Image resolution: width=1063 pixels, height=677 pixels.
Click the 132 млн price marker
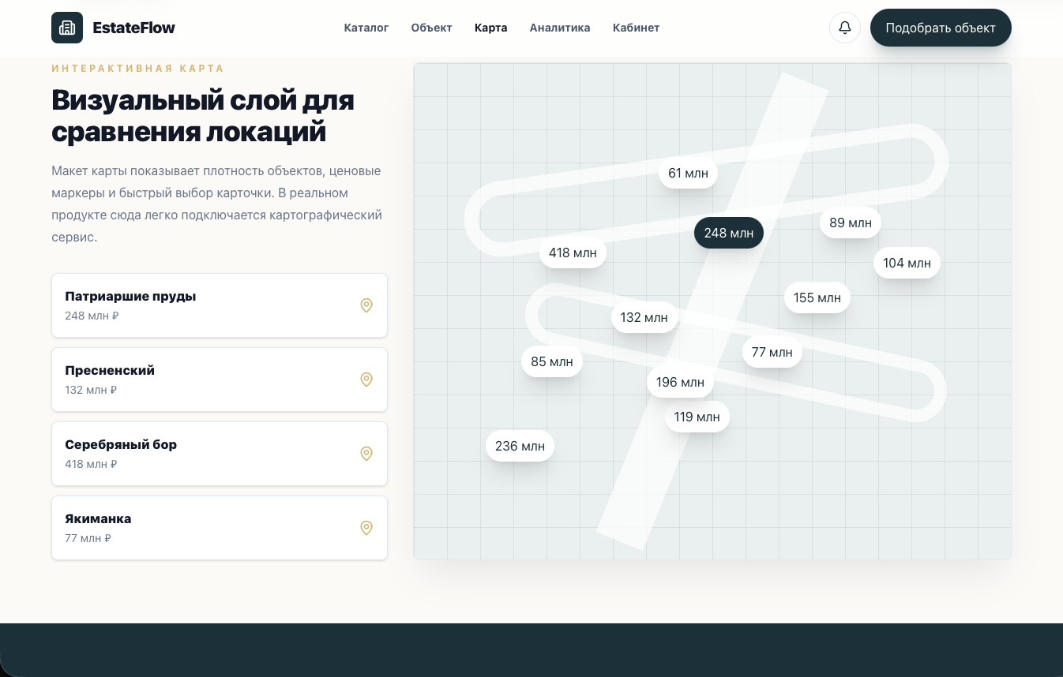click(x=644, y=317)
